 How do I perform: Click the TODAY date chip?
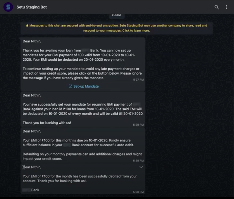tap(116, 15)
